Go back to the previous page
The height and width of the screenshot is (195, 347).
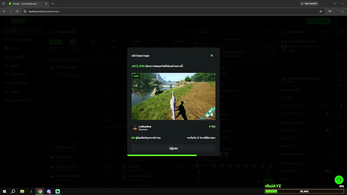(x=4, y=11)
